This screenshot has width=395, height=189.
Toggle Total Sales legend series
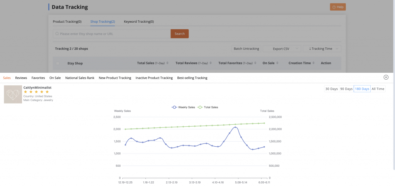click(208, 107)
